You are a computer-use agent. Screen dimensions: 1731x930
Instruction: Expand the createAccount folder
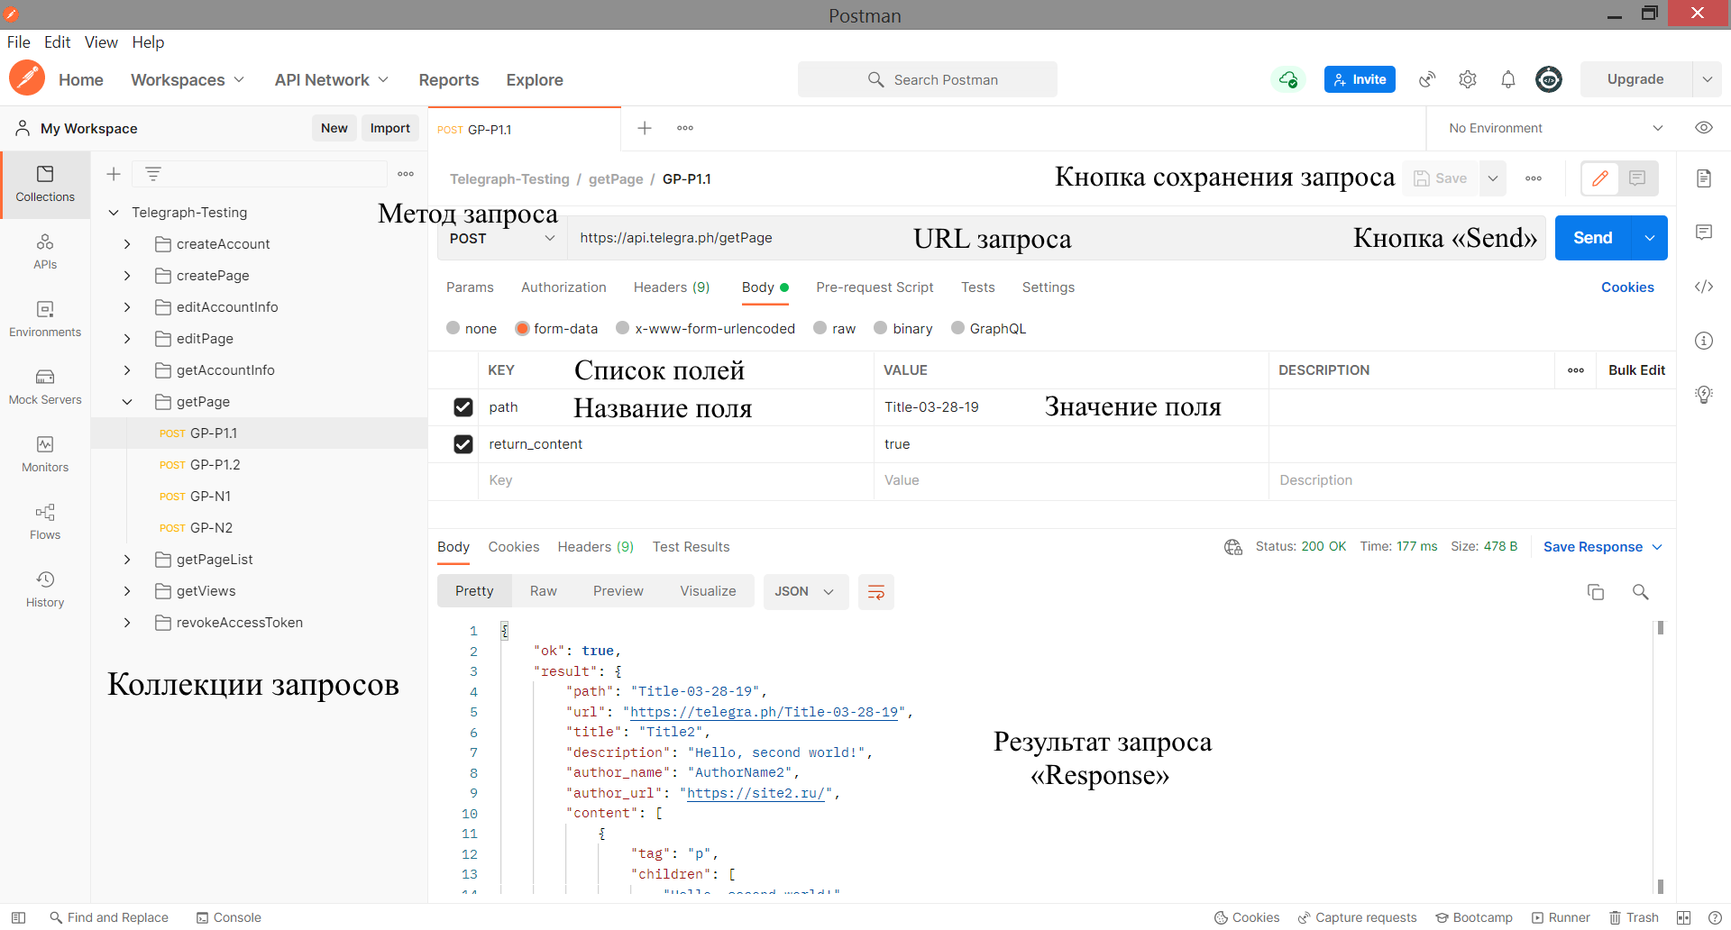[127, 244]
